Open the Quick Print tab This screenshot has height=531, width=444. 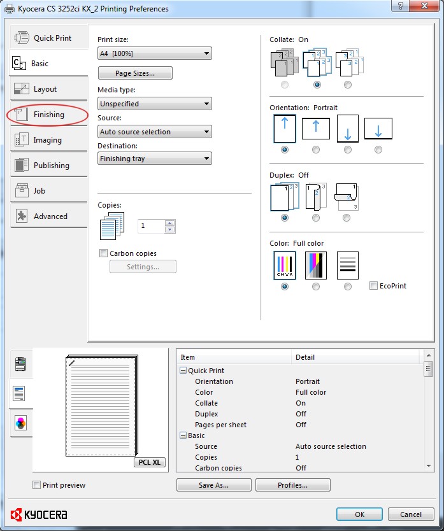coord(49,38)
